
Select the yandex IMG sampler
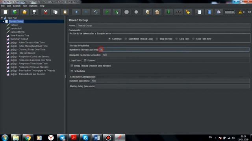pyautogui.click(x=16, y=29)
